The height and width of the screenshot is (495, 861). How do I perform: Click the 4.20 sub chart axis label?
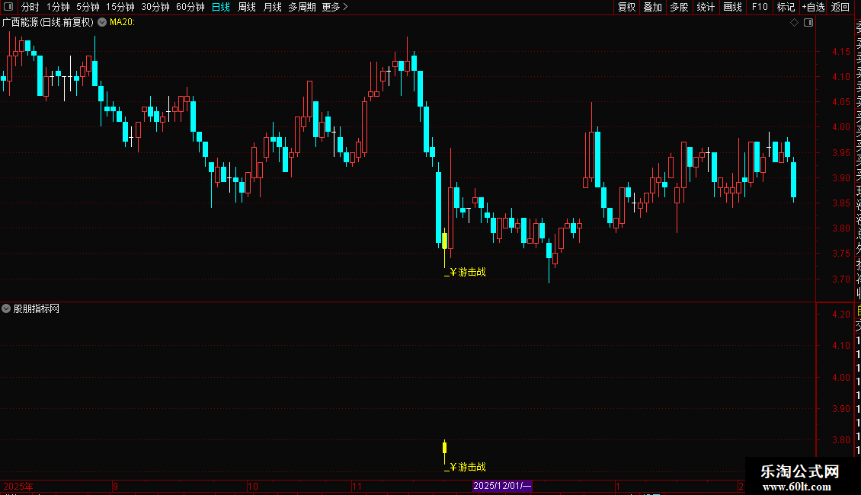pyautogui.click(x=840, y=315)
